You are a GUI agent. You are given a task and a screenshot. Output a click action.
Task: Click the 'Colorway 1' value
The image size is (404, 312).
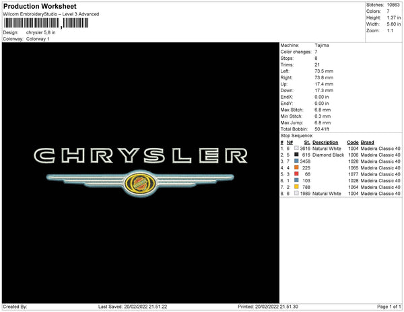[38, 39]
